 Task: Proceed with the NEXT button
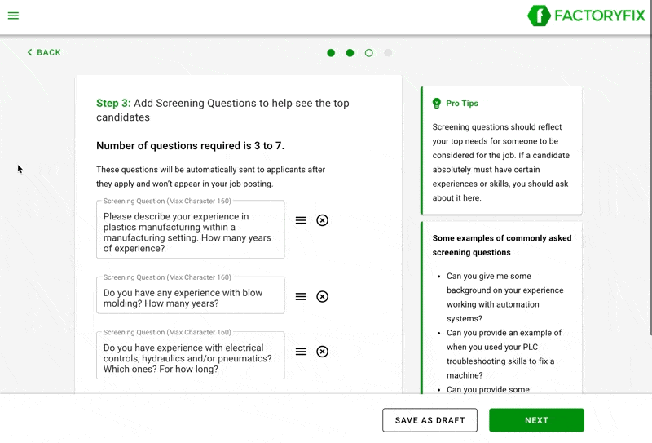[536, 420]
